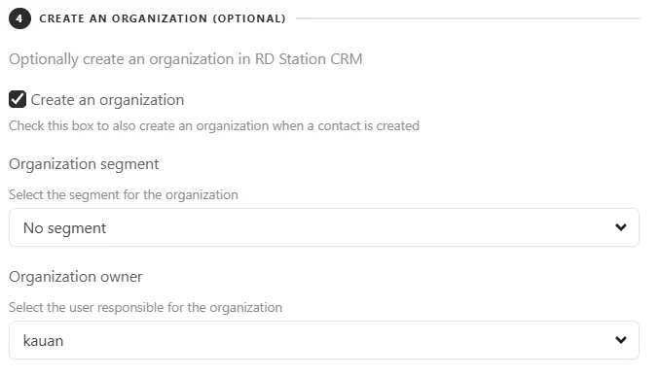Click the 'Create an Organization (Optional)' section heading
660x377 pixels.
[163, 18]
